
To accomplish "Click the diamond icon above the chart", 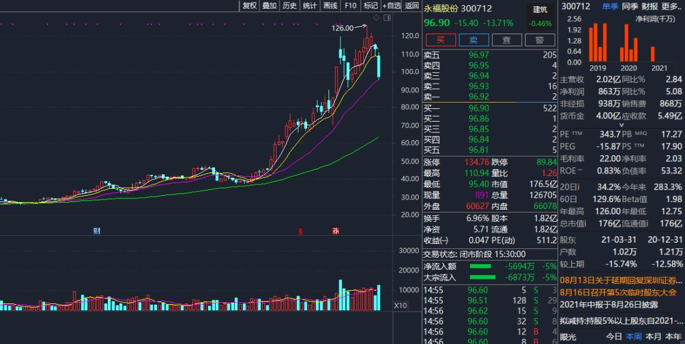I will [x=376, y=17].
